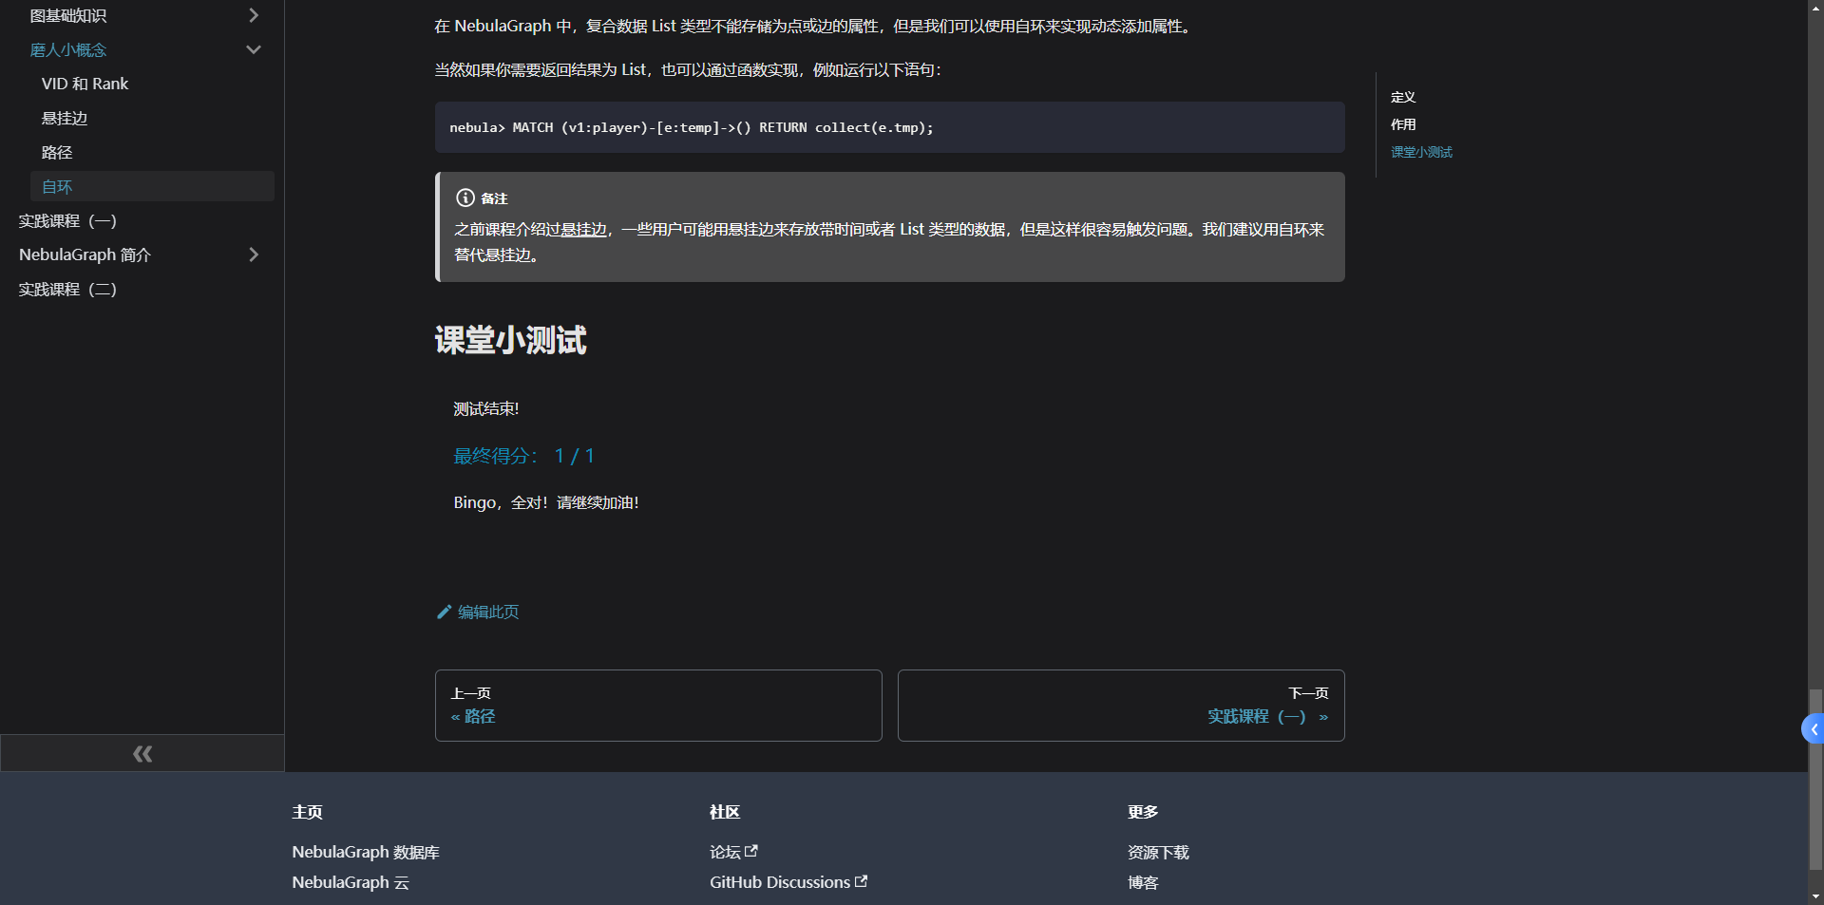Jump to 作用 in the table of contents
The height and width of the screenshot is (905, 1824).
tap(1403, 124)
